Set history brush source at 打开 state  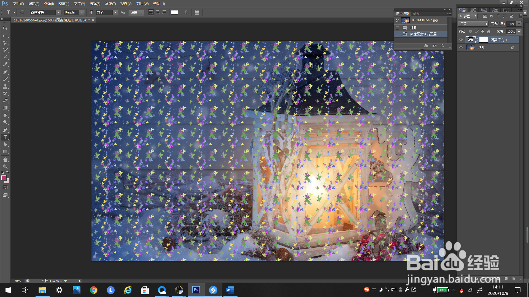[397, 28]
